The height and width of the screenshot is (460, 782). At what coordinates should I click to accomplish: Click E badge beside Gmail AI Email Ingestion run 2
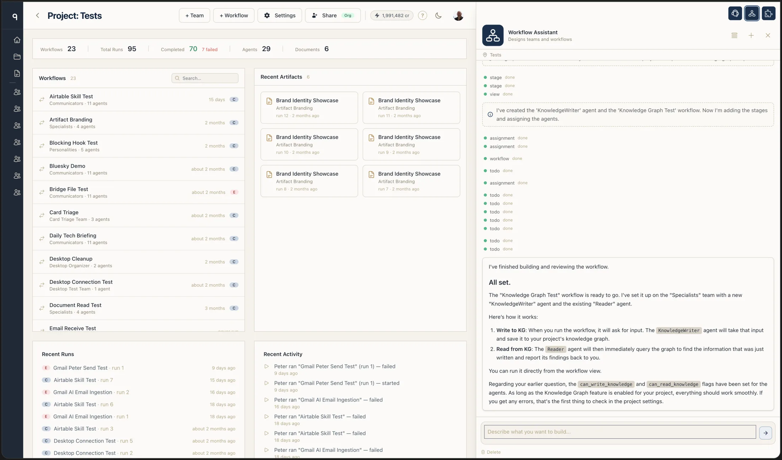coord(45,392)
